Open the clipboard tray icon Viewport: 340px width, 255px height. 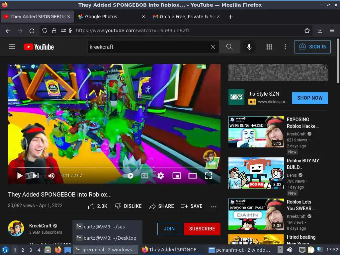311,250
